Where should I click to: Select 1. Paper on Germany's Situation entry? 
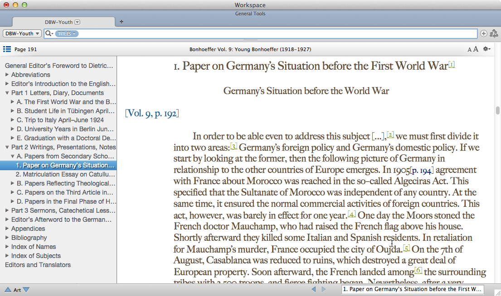[58, 165]
